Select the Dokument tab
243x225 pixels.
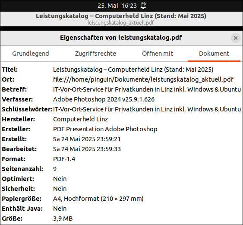[x=214, y=54]
